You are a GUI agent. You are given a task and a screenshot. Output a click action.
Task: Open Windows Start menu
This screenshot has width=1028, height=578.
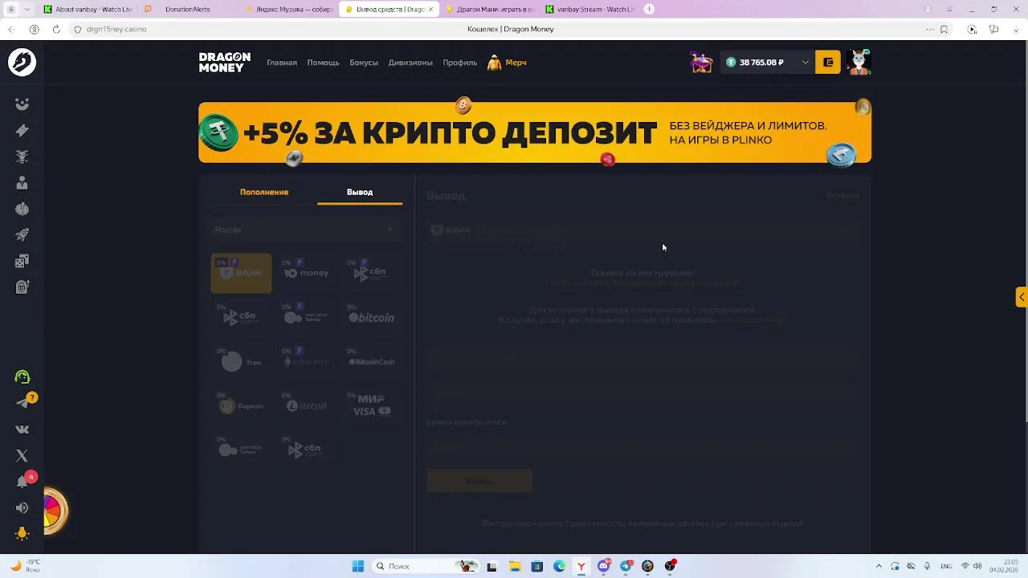tap(358, 566)
